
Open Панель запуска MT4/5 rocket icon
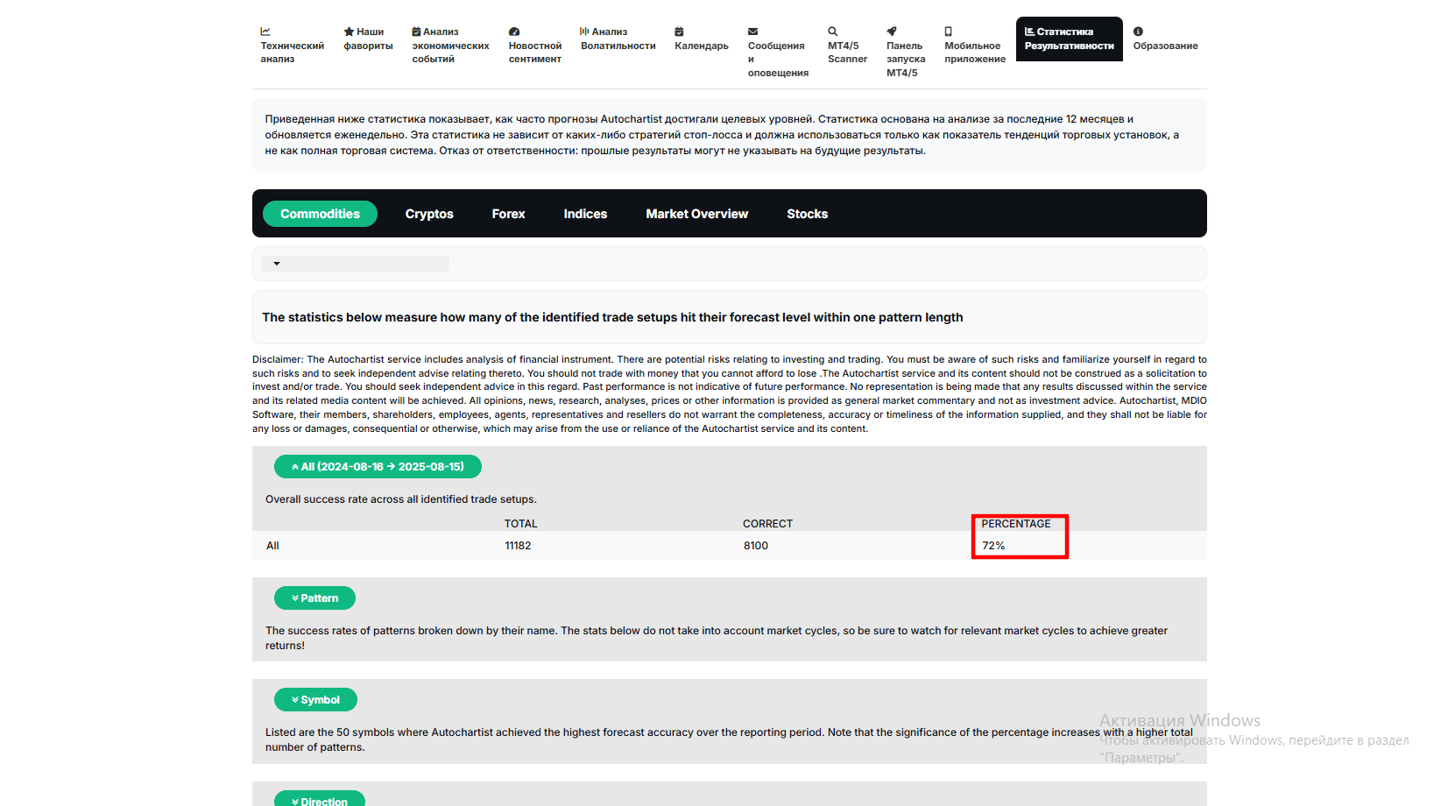point(892,32)
